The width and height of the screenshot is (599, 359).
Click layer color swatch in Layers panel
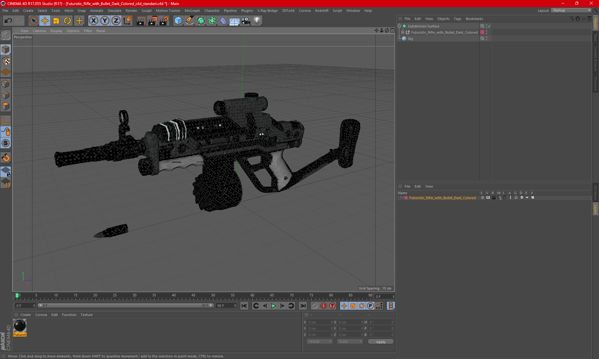[x=406, y=198]
